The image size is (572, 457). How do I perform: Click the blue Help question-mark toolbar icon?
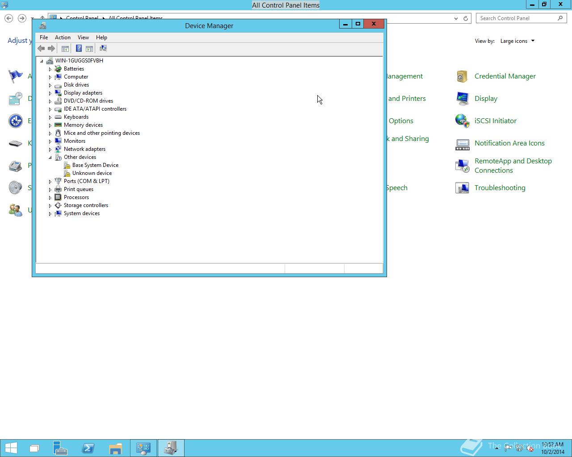(79, 48)
